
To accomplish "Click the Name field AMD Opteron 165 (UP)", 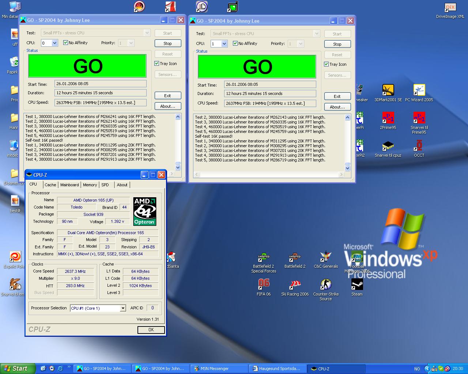I will 94,200.
